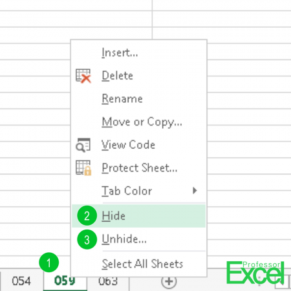Choose Protect Sheet... option
Viewport: 291px width, 291px height.
pos(138,168)
